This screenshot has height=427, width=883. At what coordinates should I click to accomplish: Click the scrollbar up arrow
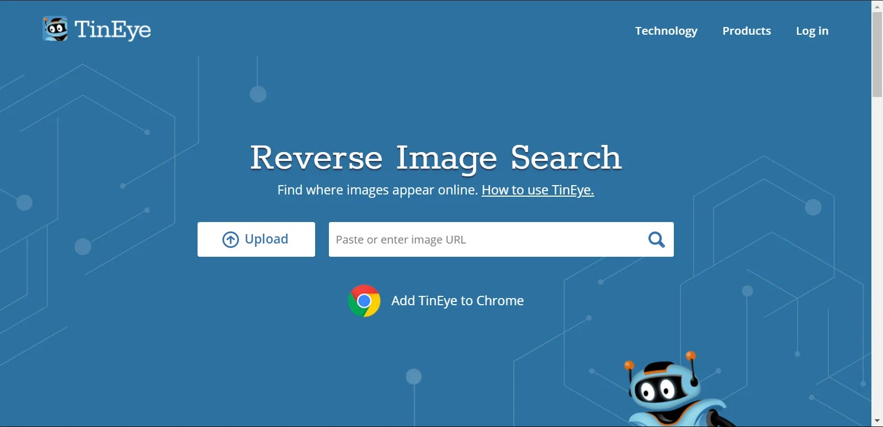pos(877,6)
